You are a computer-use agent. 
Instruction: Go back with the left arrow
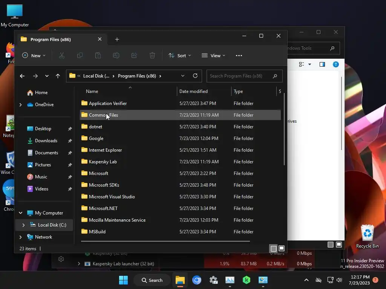[x=22, y=76]
